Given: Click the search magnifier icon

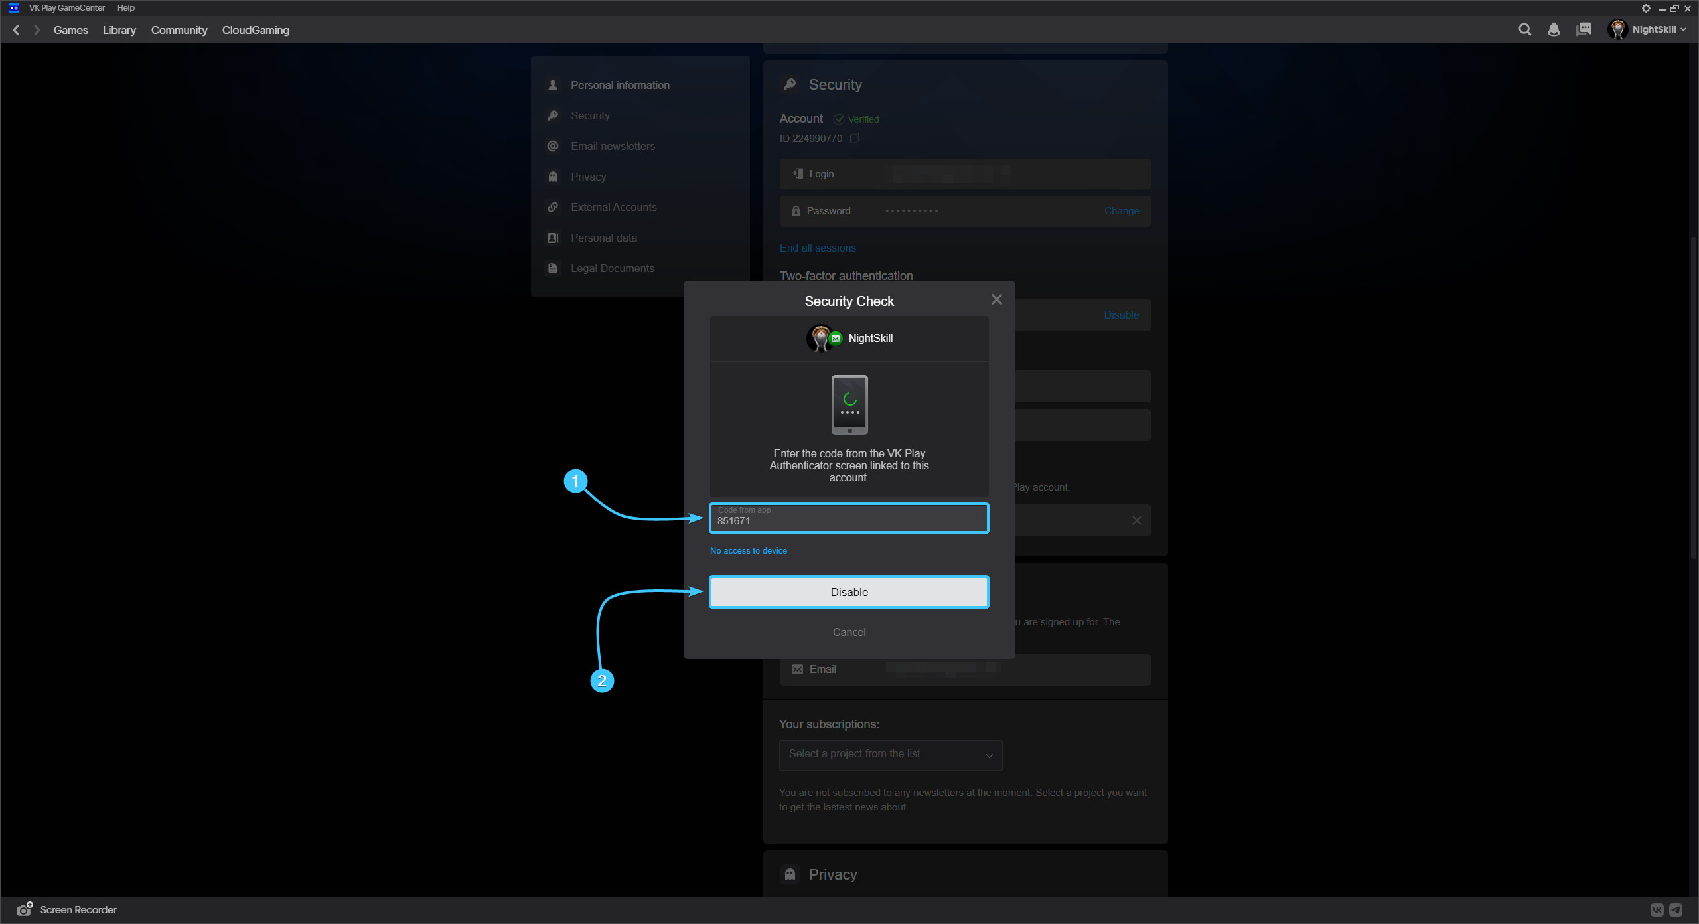Looking at the screenshot, I should pos(1524,29).
